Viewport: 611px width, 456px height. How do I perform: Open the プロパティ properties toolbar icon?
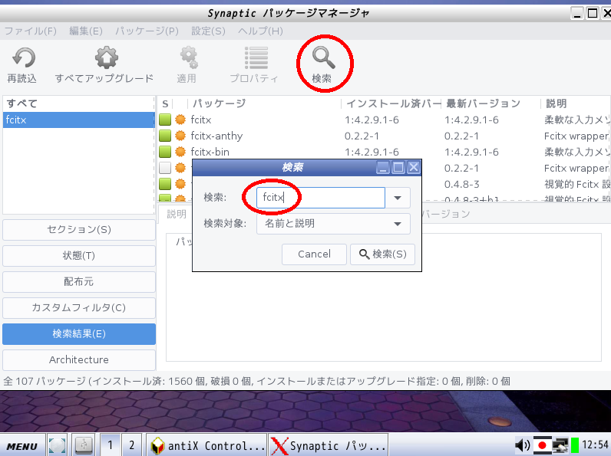pos(256,58)
